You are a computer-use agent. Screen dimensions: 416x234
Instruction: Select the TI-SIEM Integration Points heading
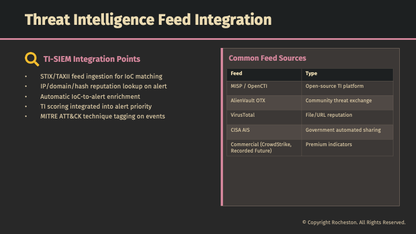pyautogui.click(x=91, y=59)
